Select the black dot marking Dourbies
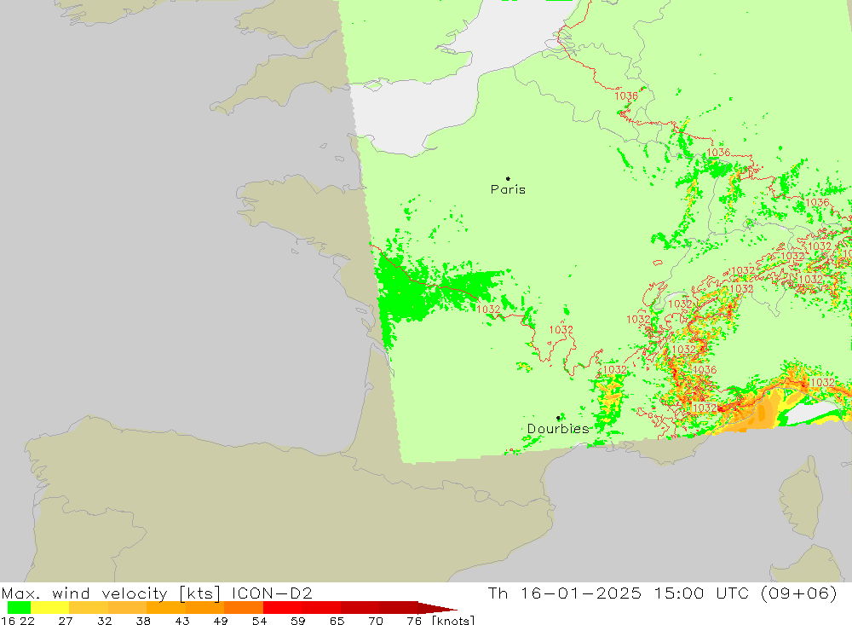The height and width of the screenshot is (625, 852). [x=558, y=418]
